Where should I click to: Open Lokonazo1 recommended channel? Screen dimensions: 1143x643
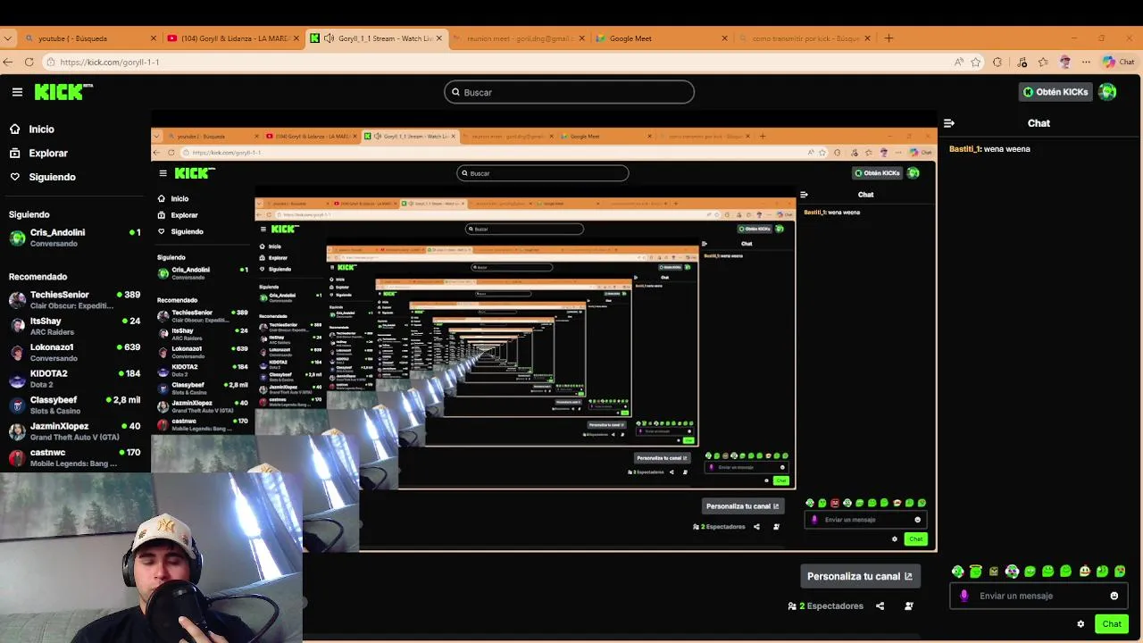[74, 353]
